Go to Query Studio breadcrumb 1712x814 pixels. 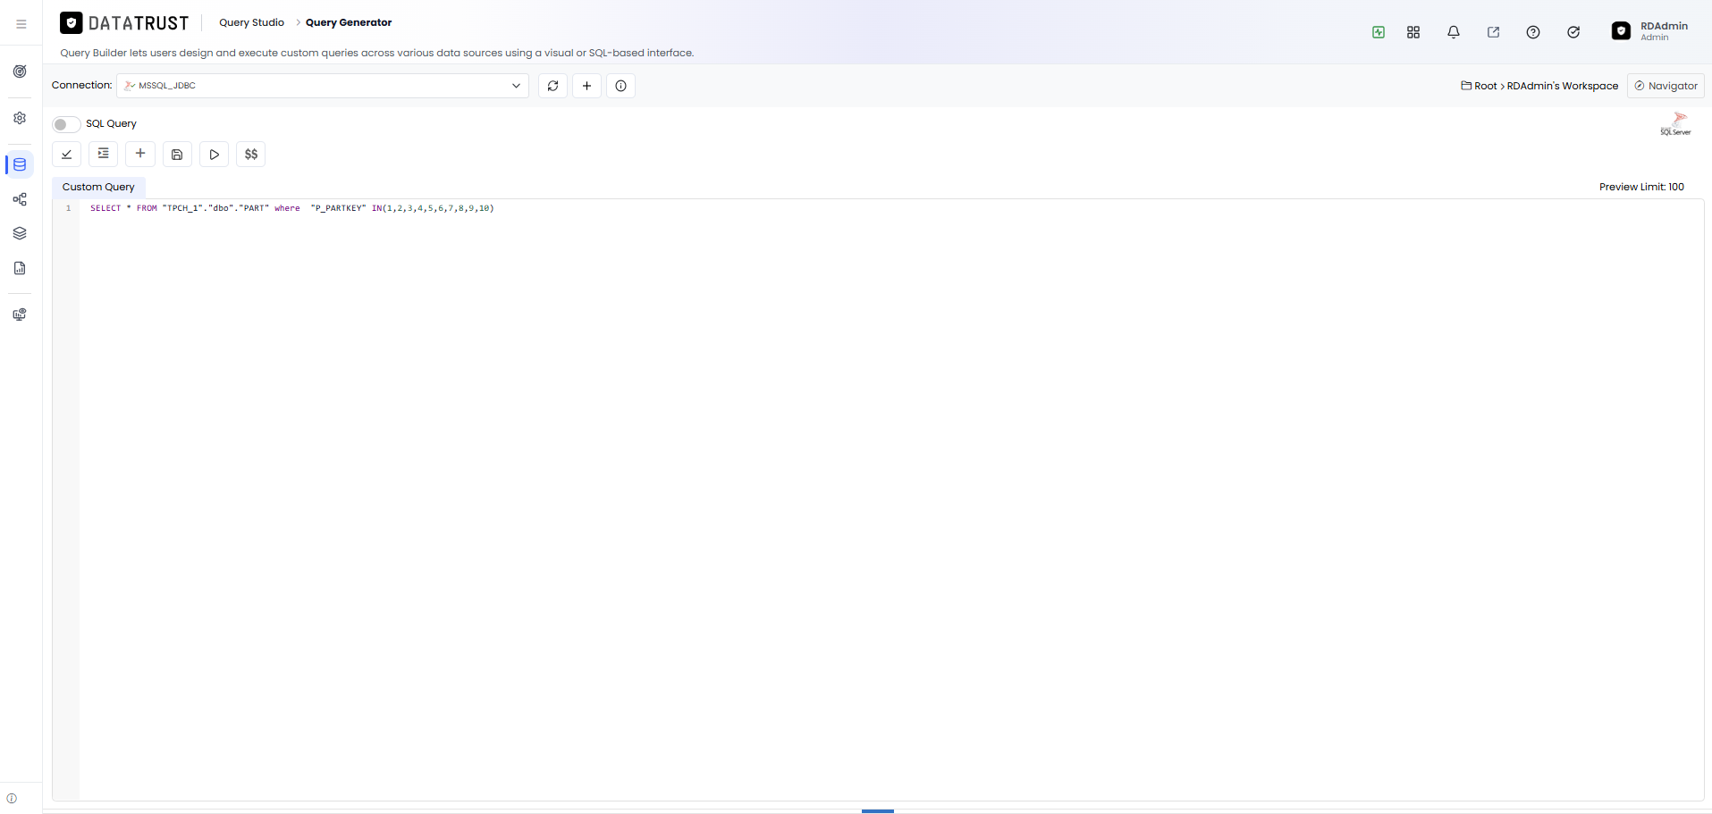(x=251, y=22)
